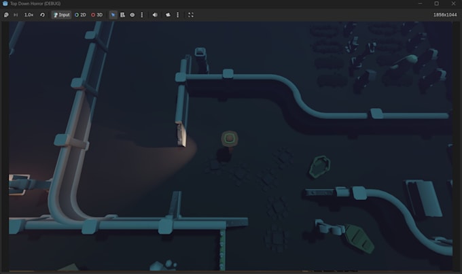Toggle the camera override icon
The image size is (462, 274).
[x=168, y=15]
